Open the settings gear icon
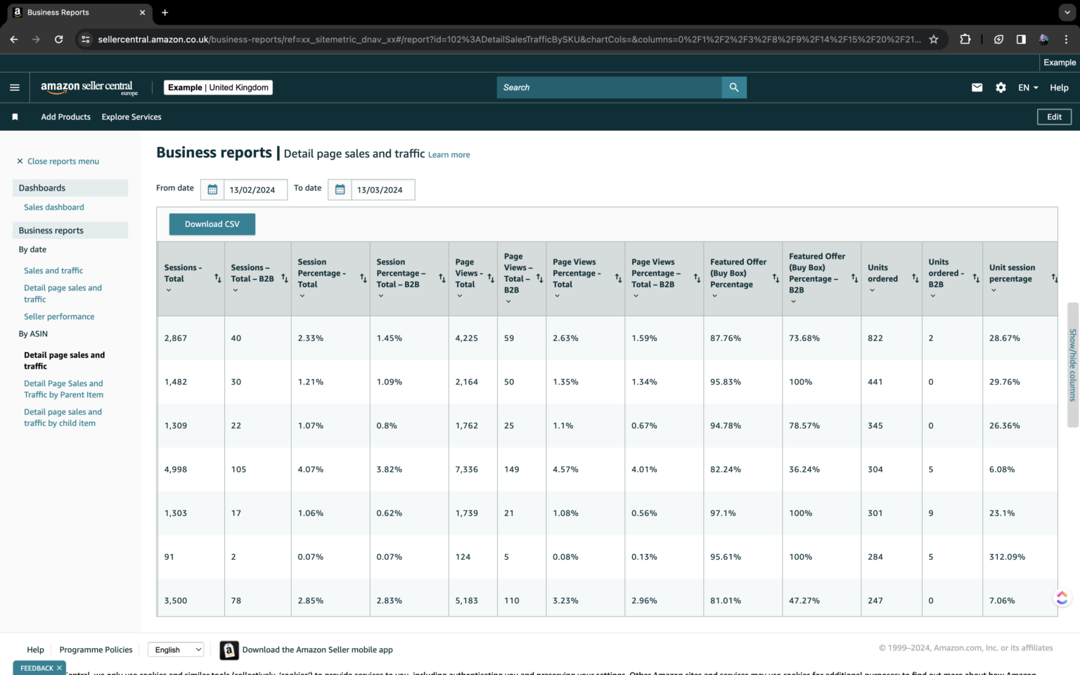 click(x=1001, y=87)
